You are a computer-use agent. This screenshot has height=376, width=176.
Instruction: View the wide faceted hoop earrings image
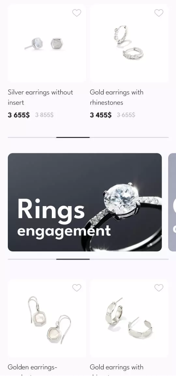point(129,318)
